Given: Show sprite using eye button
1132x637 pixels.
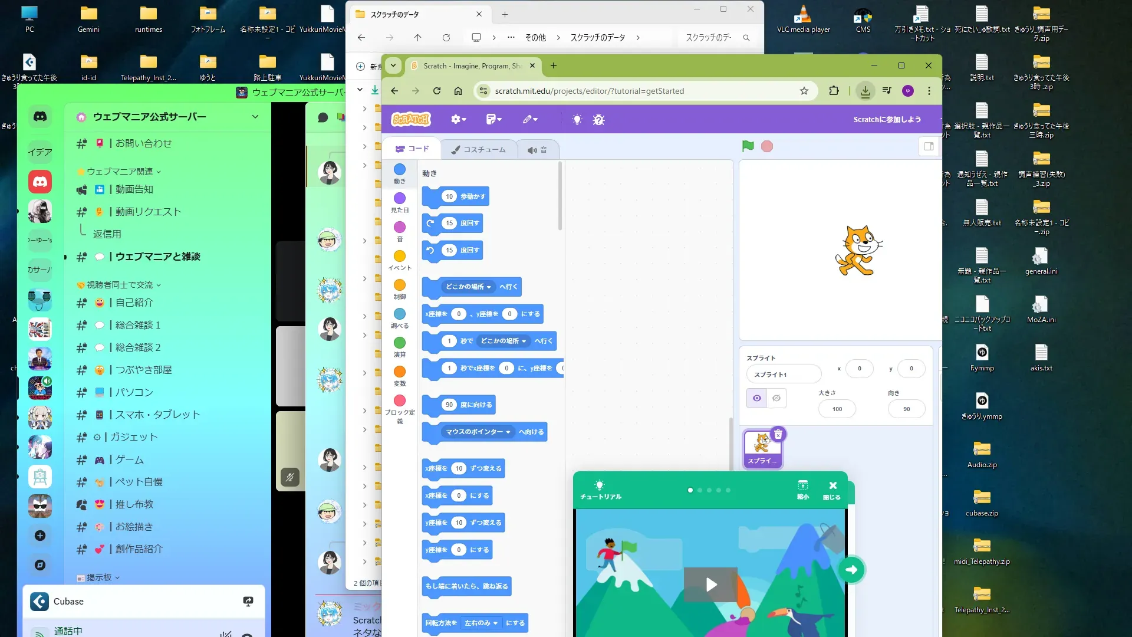Looking at the screenshot, I should pyautogui.click(x=757, y=398).
